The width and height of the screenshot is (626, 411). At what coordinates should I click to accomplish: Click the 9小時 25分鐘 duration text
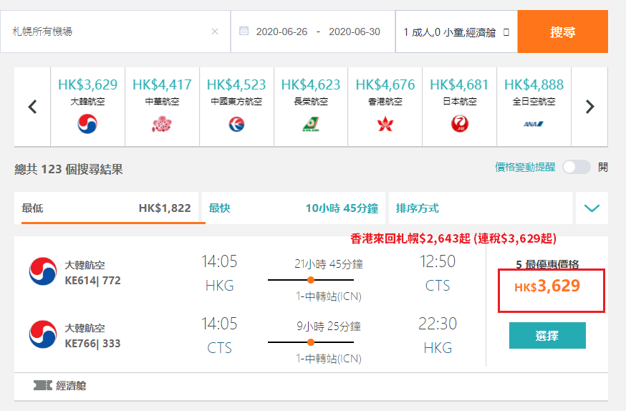(x=329, y=327)
